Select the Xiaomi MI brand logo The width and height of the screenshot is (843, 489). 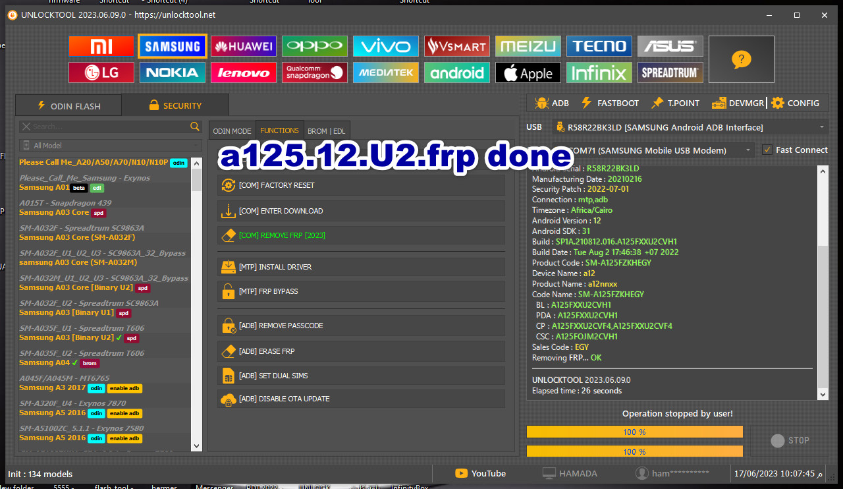pos(101,46)
